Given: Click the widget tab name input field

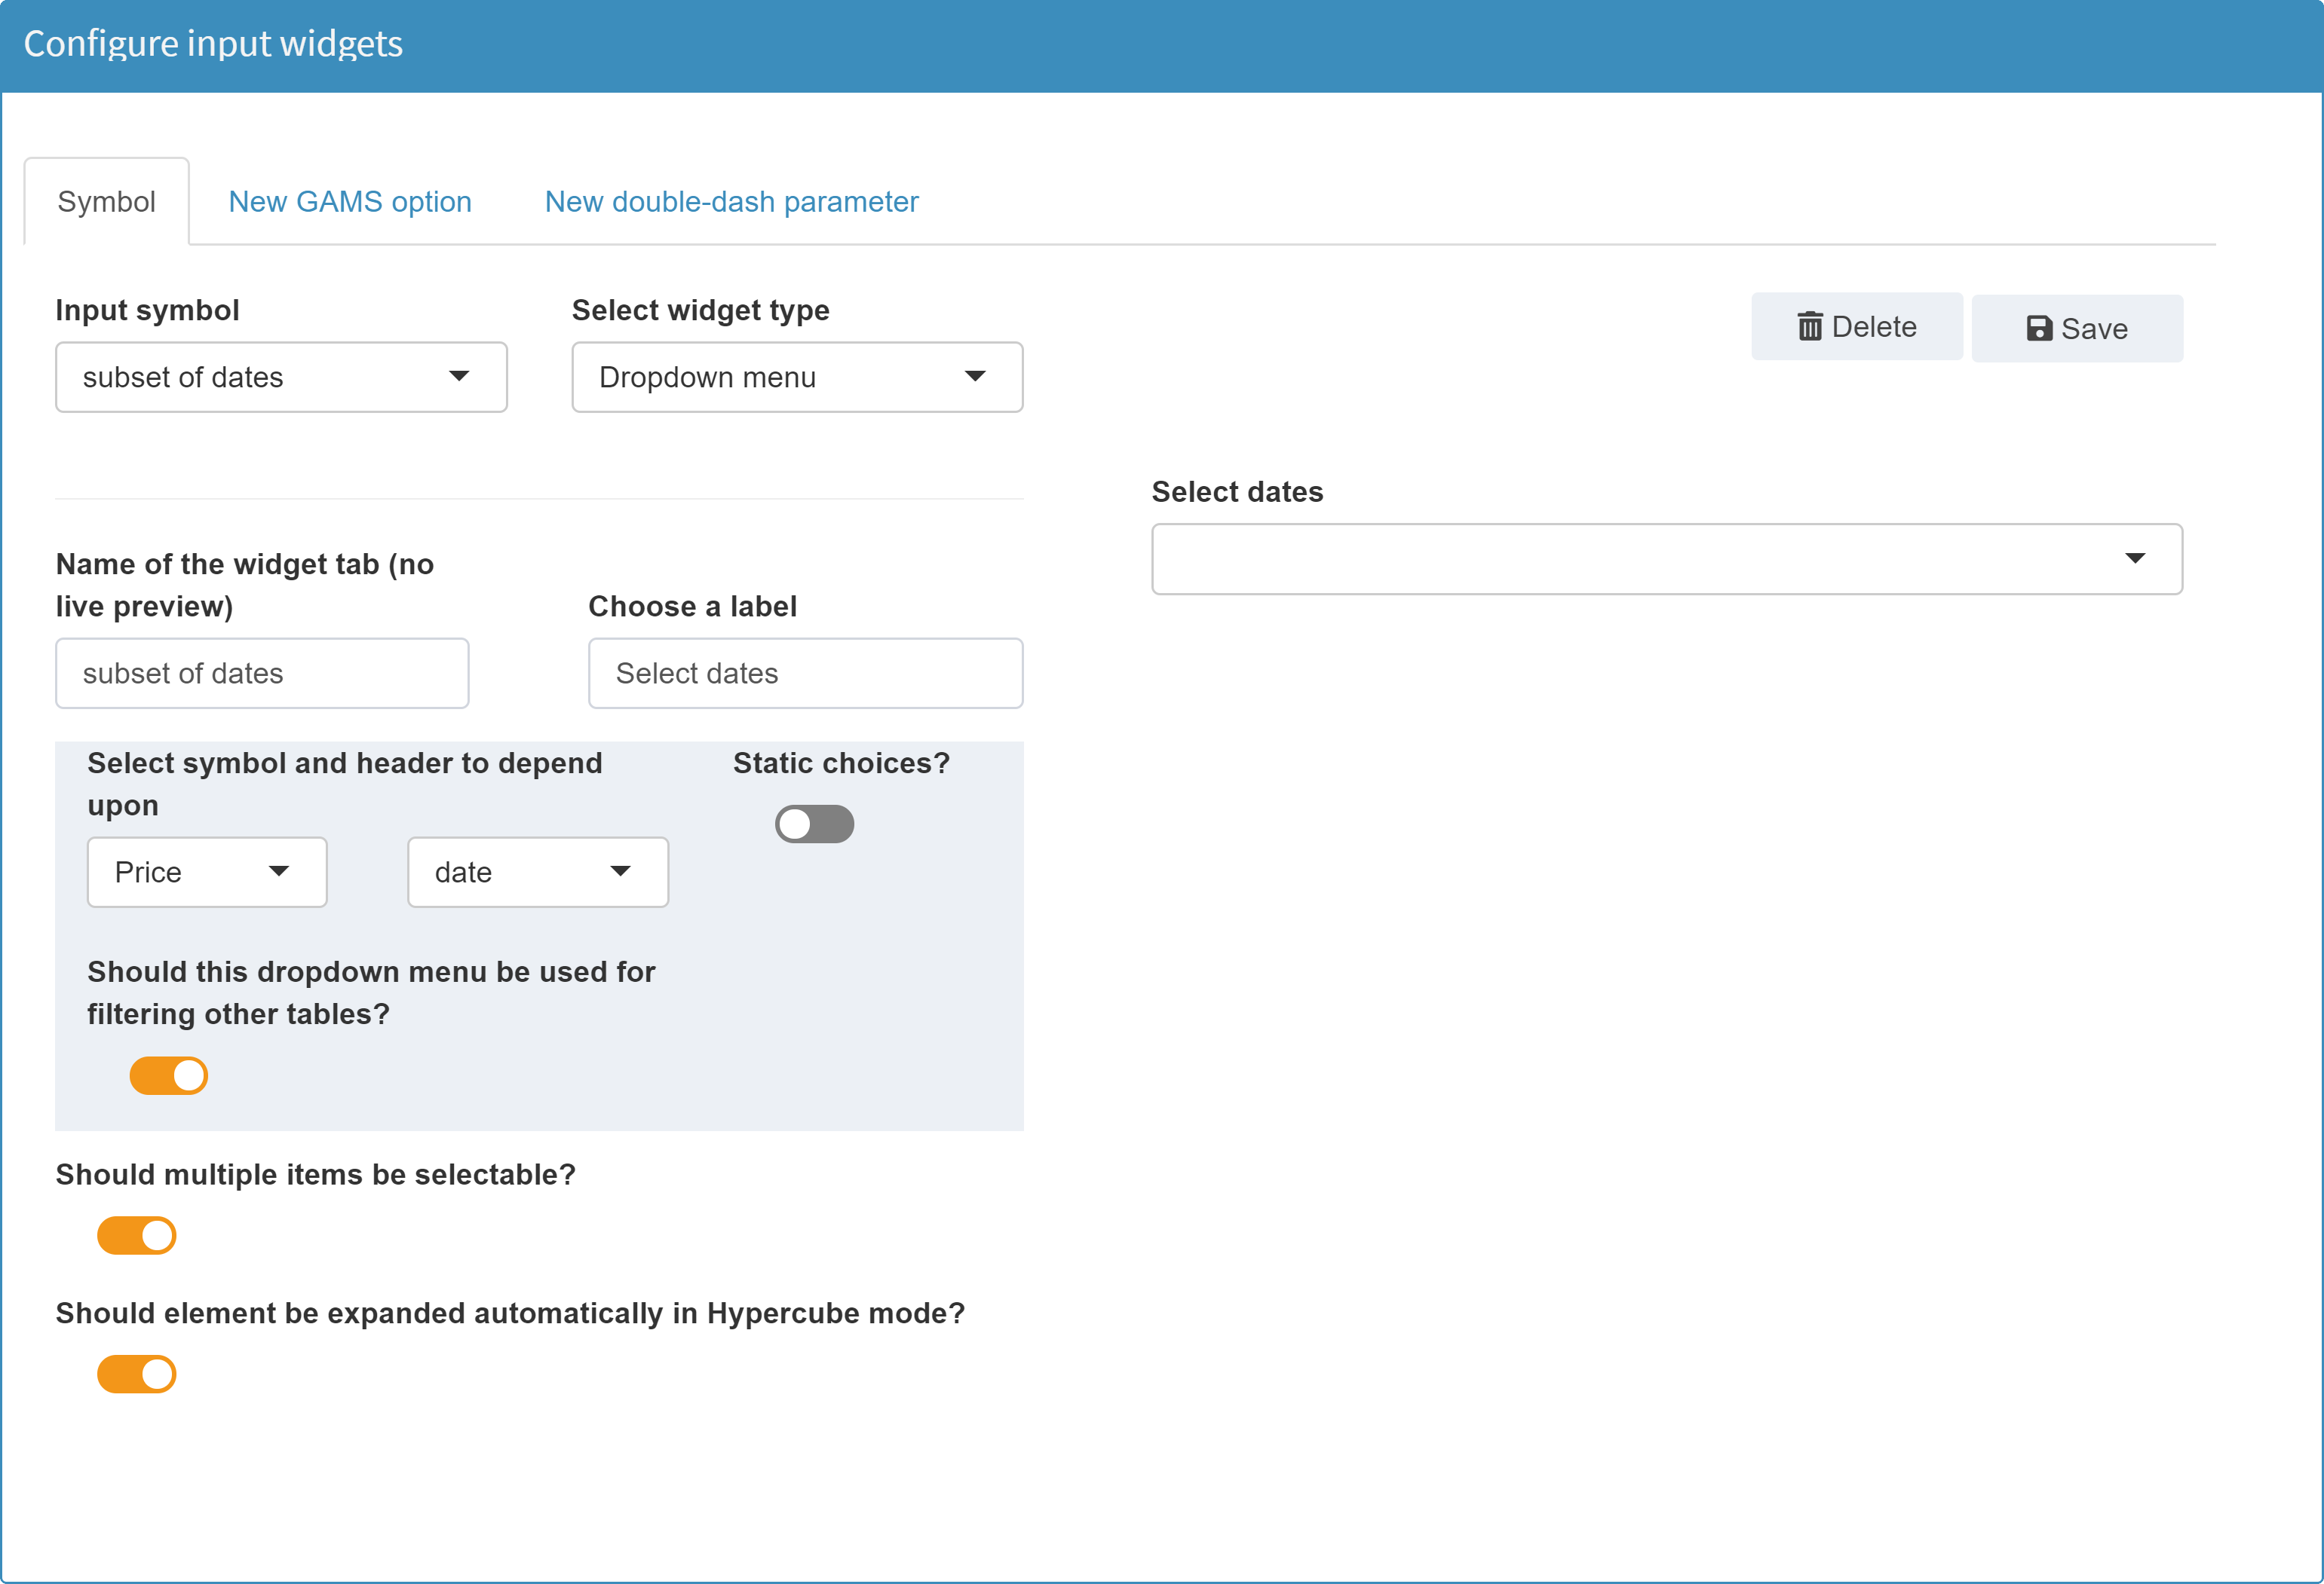Looking at the screenshot, I should click(261, 673).
